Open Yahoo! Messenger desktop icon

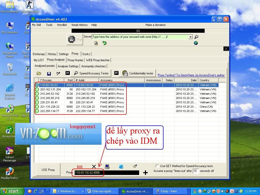[10, 154]
